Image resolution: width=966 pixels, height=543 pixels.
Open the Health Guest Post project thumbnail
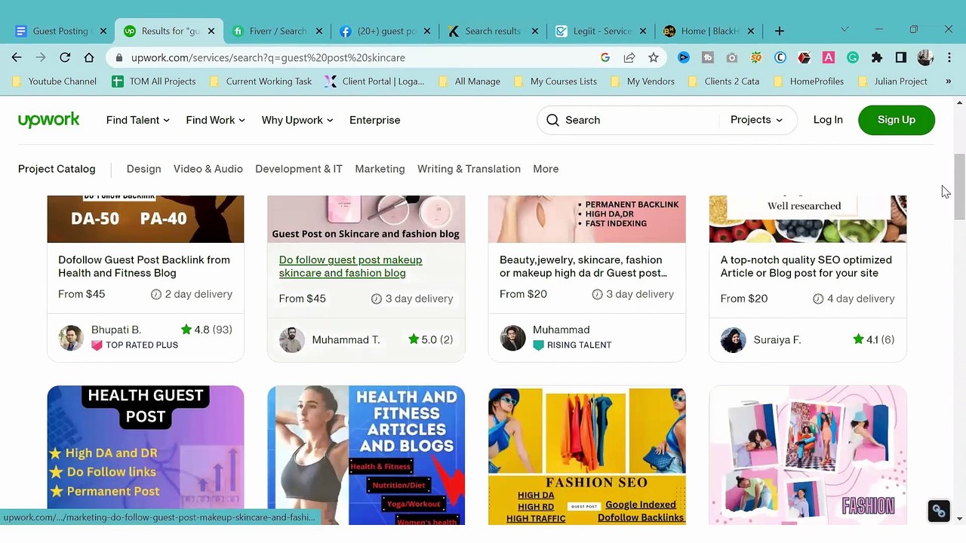pyautogui.click(x=146, y=456)
